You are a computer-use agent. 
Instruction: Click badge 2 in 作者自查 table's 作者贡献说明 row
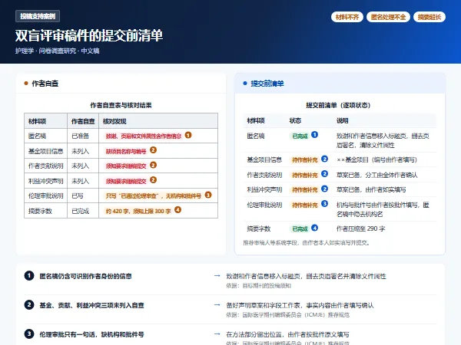tap(153, 165)
